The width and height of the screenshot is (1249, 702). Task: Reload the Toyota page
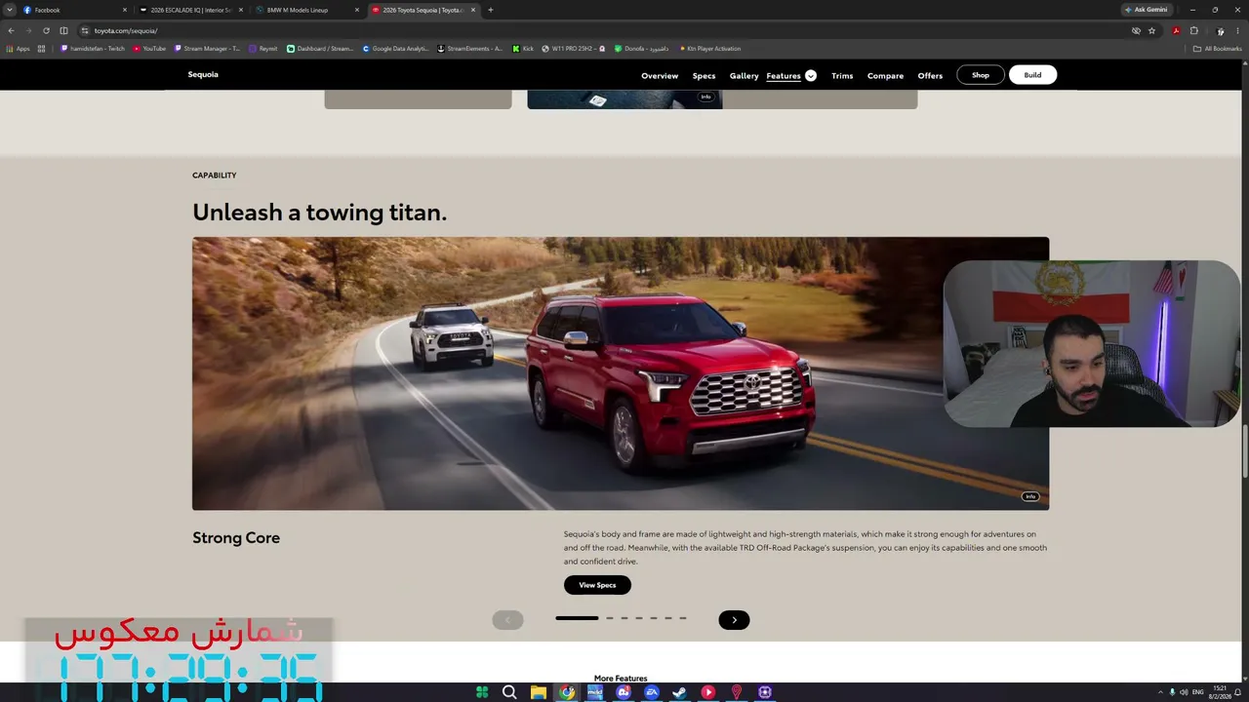click(46, 30)
